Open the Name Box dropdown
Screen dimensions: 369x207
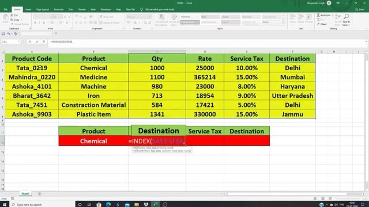(18, 41)
